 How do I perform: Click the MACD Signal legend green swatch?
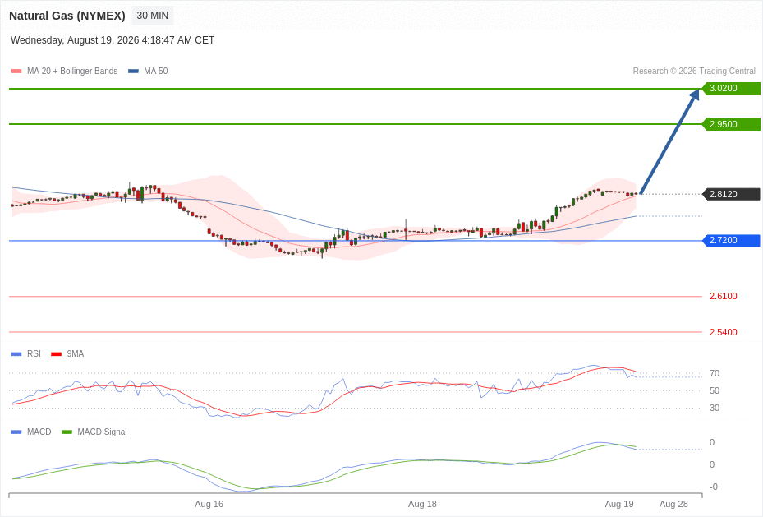(x=67, y=432)
